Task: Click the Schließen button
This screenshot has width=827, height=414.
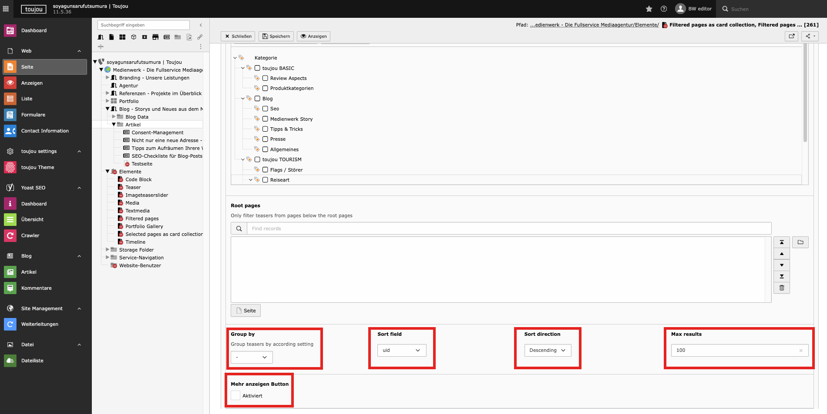Action: [239, 36]
